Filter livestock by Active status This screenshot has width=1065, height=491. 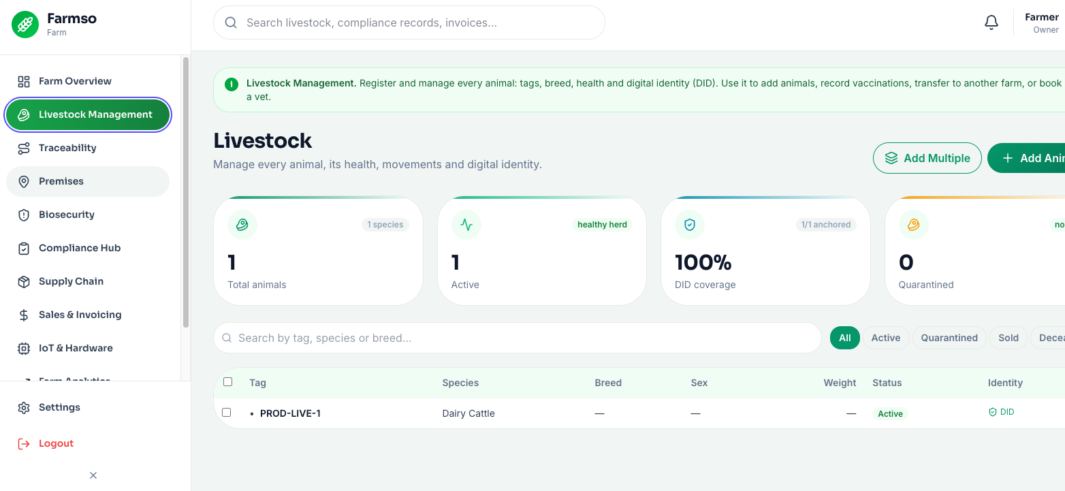(x=886, y=338)
